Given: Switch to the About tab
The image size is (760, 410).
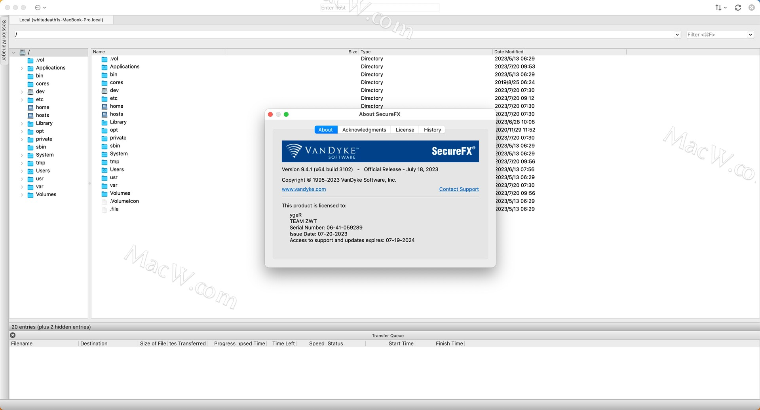Looking at the screenshot, I should 326,130.
